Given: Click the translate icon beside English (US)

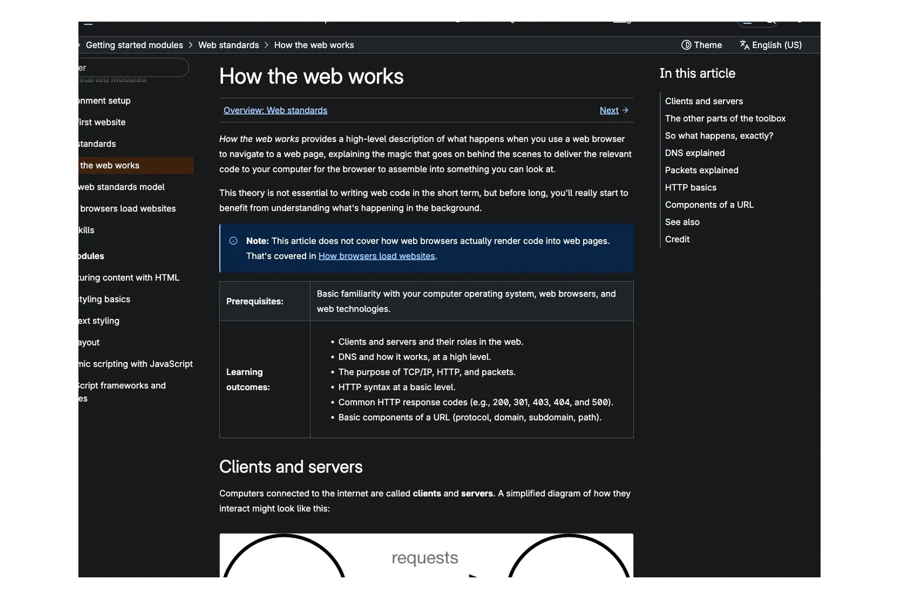Looking at the screenshot, I should (x=744, y=45).
